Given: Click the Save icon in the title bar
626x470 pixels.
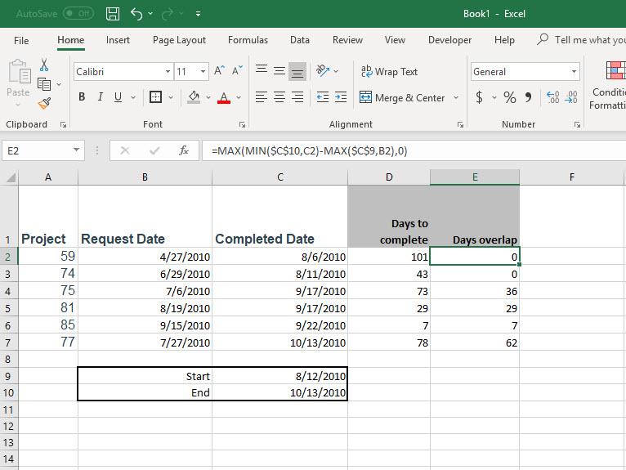Looking at the screenshot, I should [113, 14].
